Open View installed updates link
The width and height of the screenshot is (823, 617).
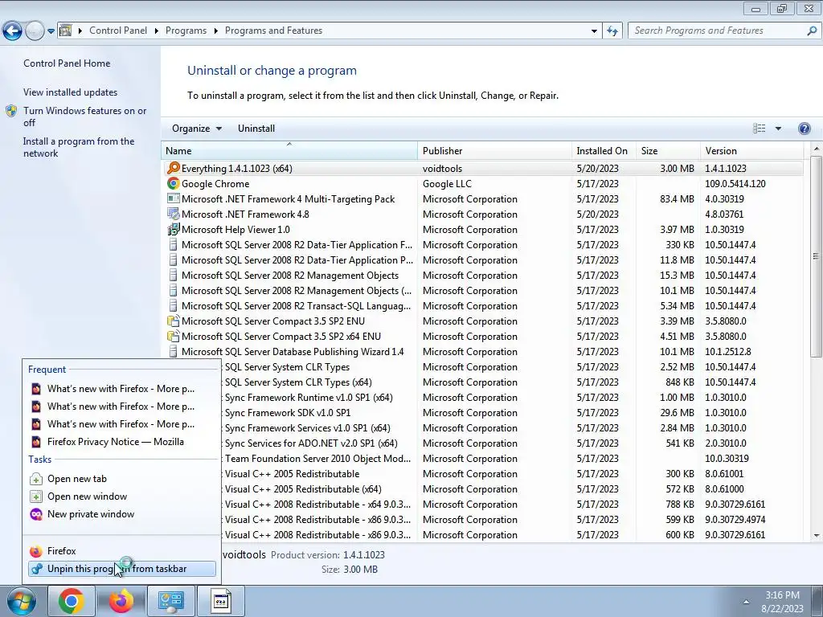tap(71, 92)
